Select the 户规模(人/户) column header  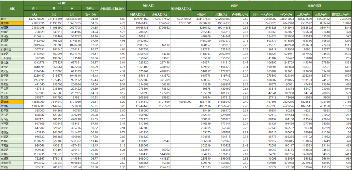coord(240,15)
